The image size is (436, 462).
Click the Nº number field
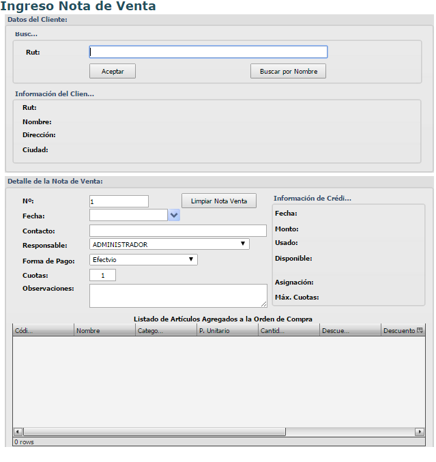[119, 201]
